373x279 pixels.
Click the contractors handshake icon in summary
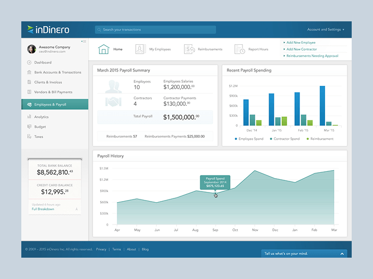click(x=113, y=102)
